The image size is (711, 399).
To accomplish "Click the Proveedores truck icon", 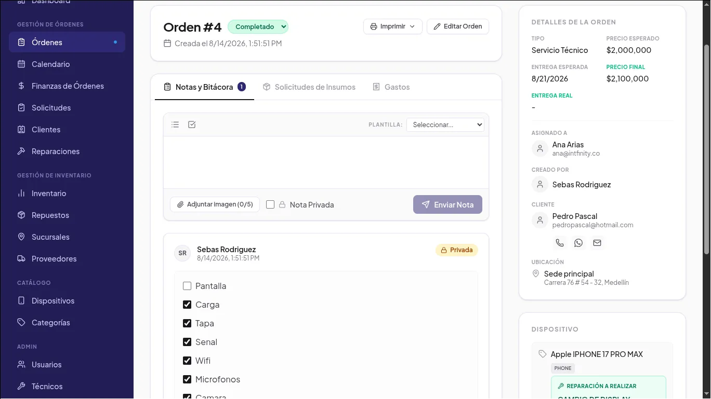I will coord(21,259).
